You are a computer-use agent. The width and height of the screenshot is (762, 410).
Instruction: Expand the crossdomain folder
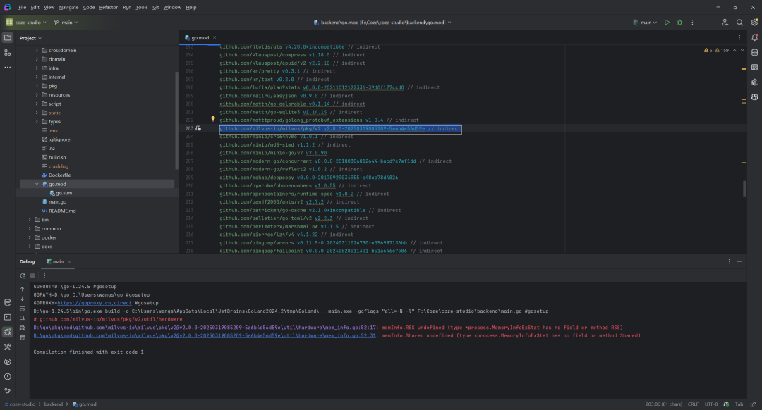37,51
